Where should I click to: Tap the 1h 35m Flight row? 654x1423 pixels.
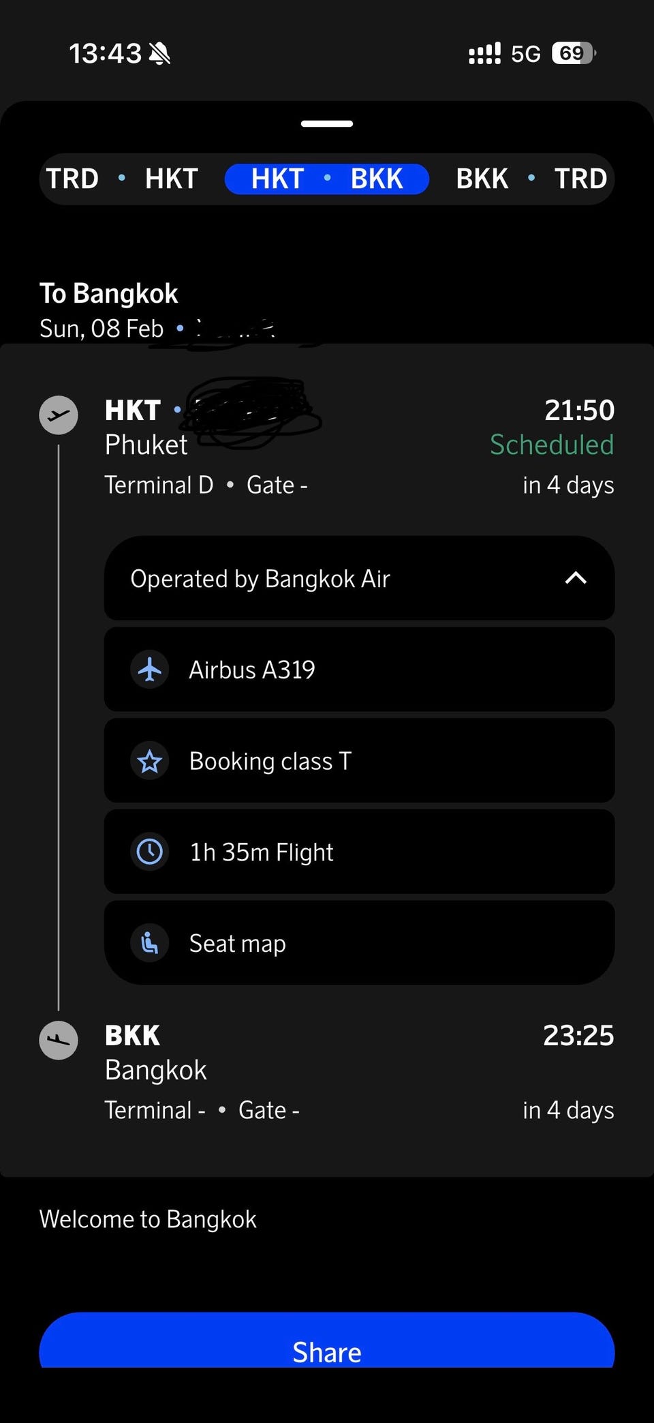pos(359,852)
